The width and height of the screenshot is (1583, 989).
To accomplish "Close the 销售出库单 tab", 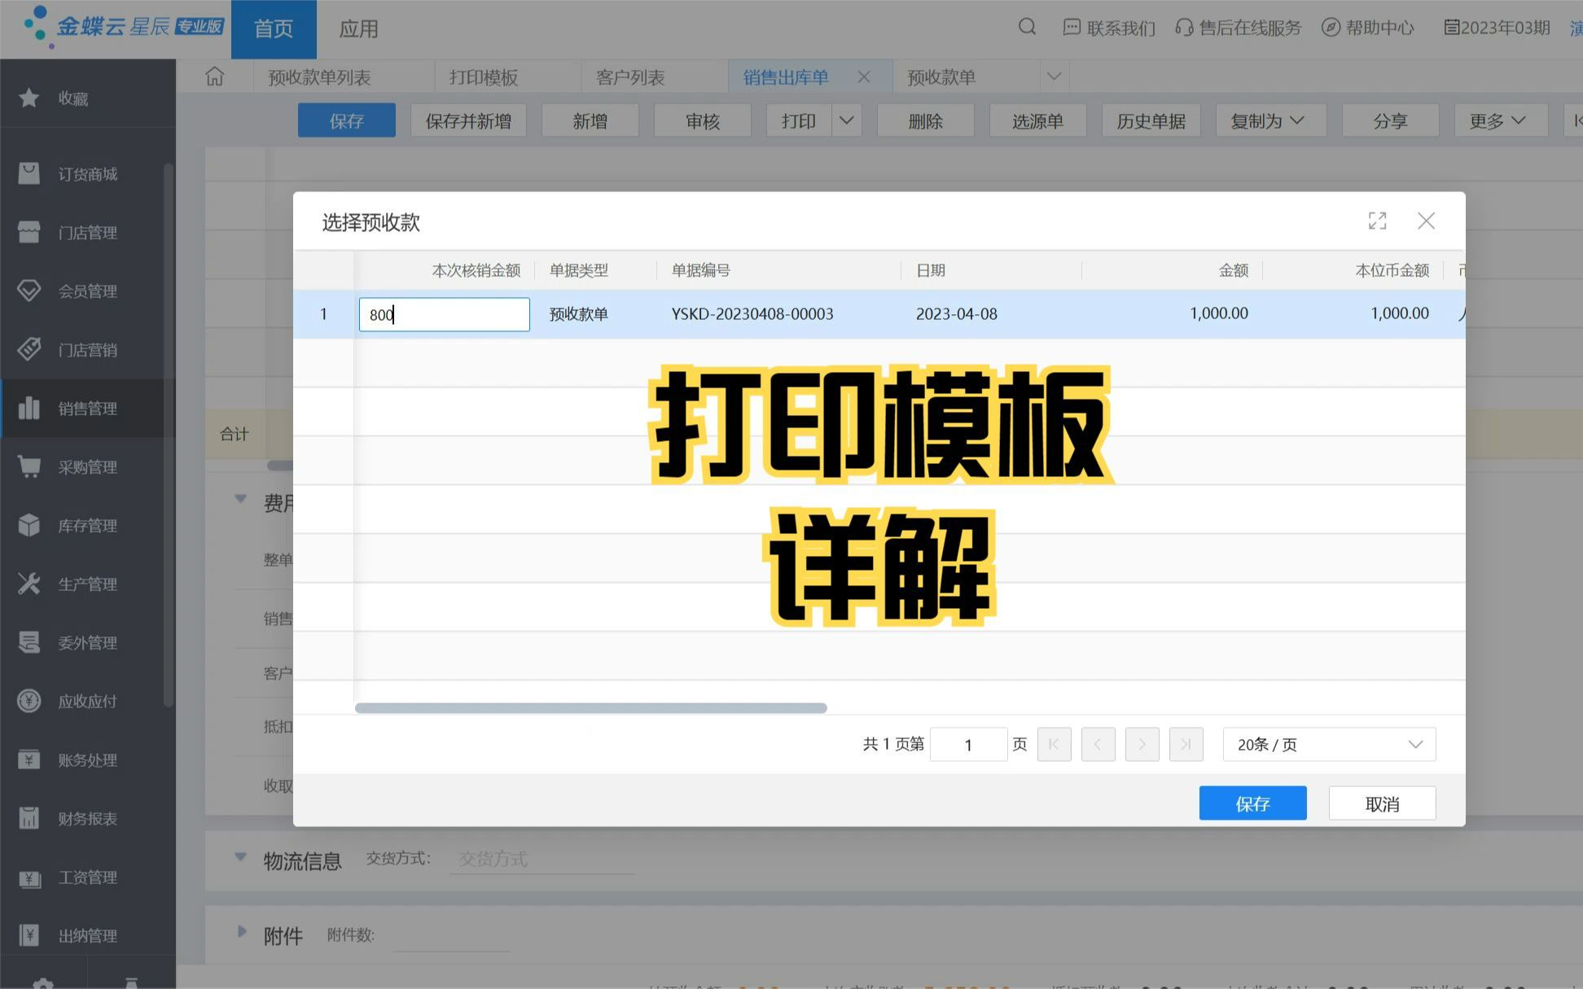I will [864, 77].
